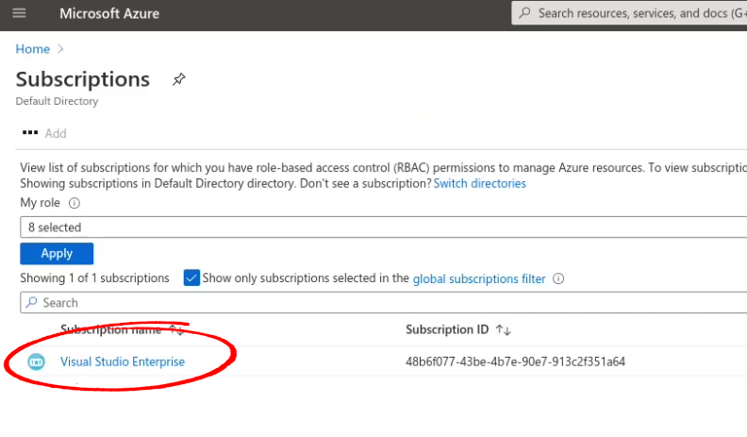The height and width of the screenshot is (437, 747).
Task: Click the Subscriptions page heading
Action: pos(82,79)
